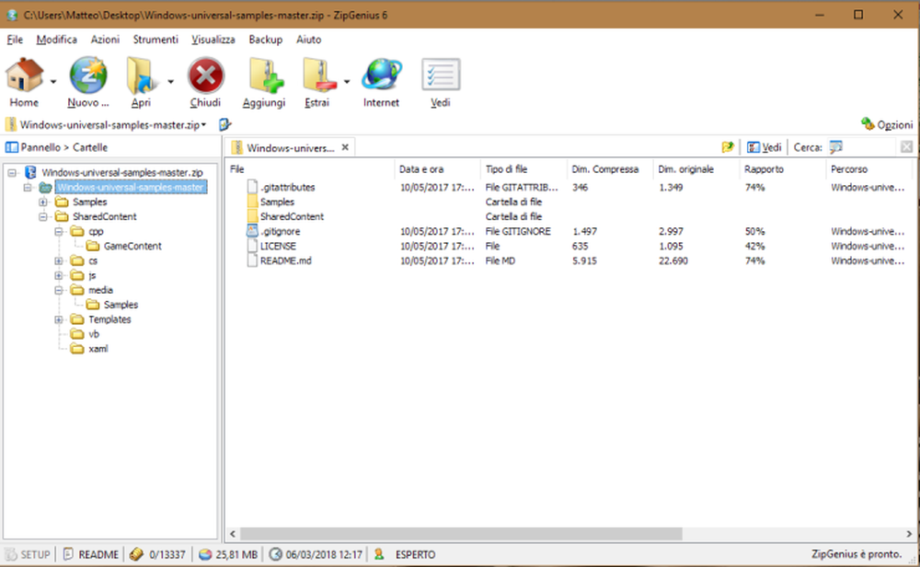Click the Cerca search input field
Image resolution: width=920 pixels, height=567 pixels.
(870, 147)
